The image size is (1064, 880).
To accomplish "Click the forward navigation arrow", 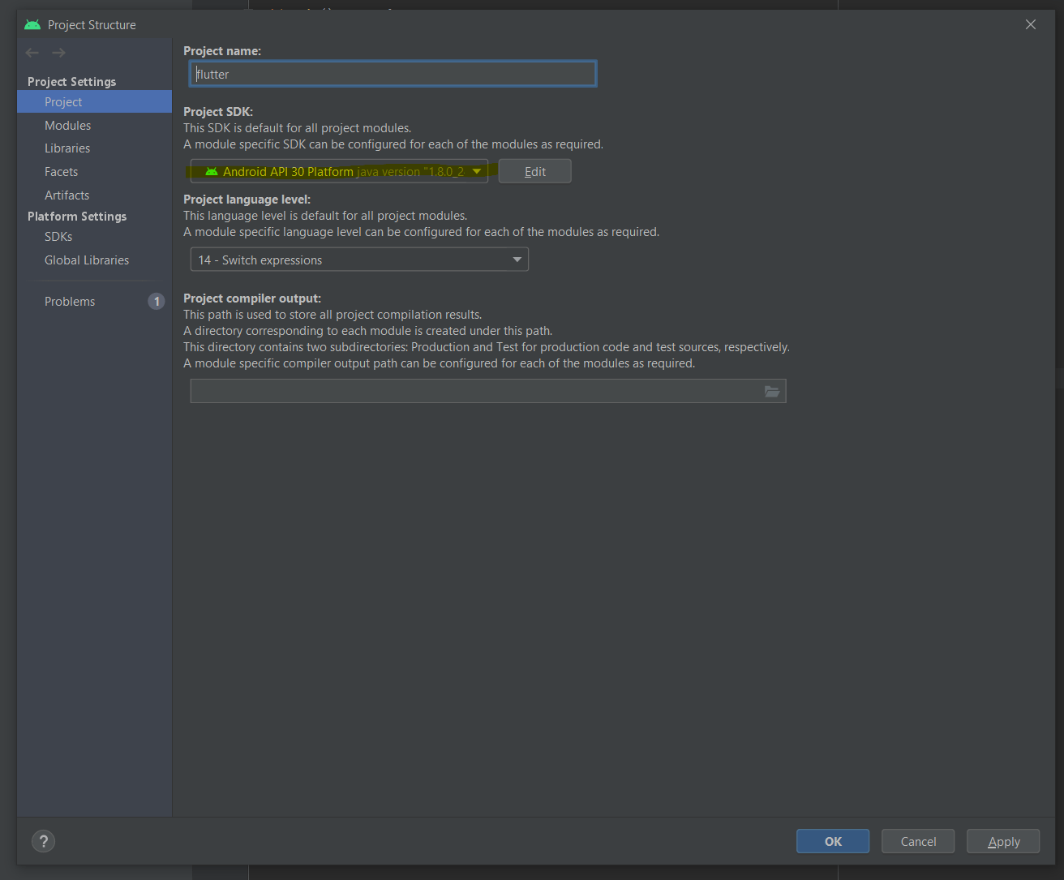I will pyautogui.click(x=58, y=53).
